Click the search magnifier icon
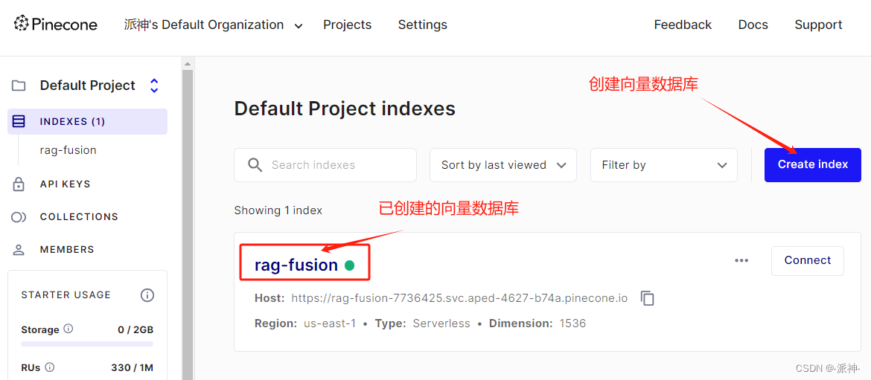 point(255,165)
